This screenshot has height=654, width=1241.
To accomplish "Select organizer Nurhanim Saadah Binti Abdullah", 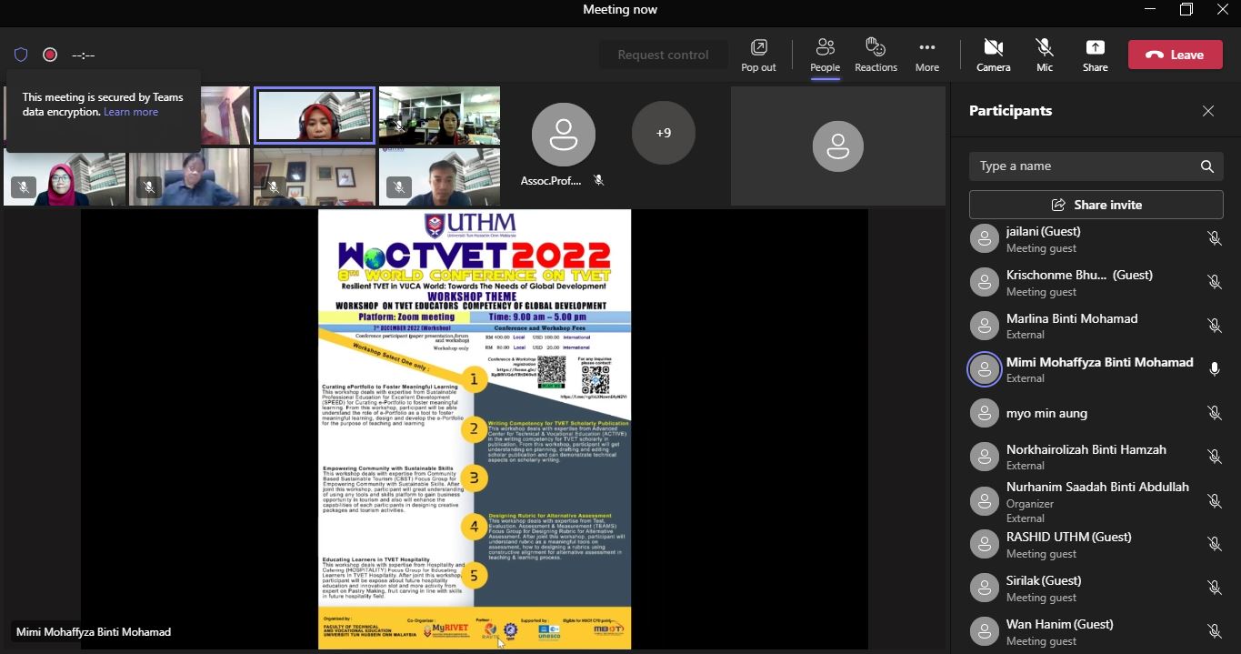I will pyautogui.click(x=1096, y=501).
